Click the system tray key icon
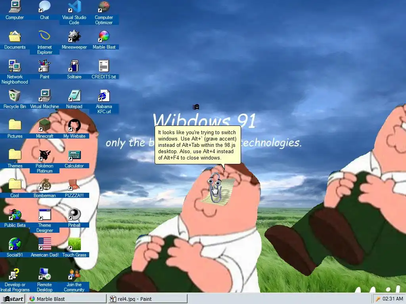 pos(378,299)
